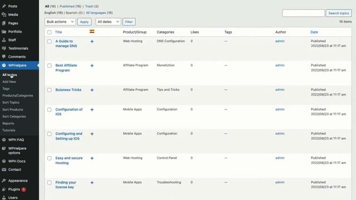Open Sort Categories submenu item
Screen dimensions: 356x200
coord(14,117)
